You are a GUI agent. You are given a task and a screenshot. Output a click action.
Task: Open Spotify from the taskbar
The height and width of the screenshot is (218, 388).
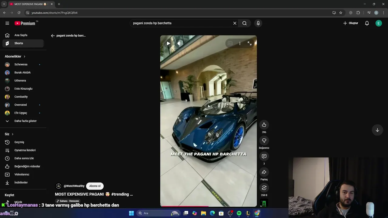coord(239,213)
